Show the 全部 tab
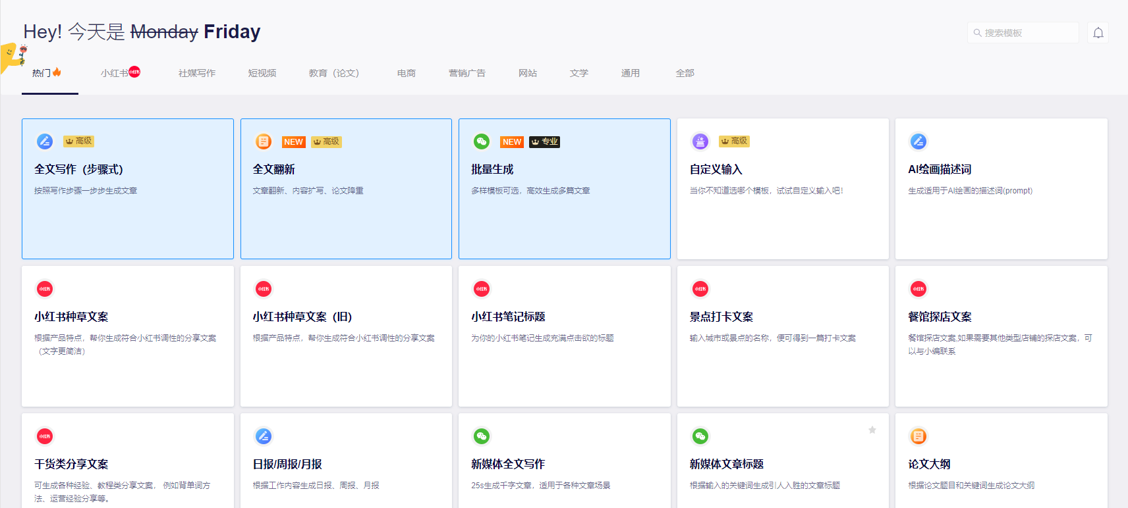 [685, 73]
